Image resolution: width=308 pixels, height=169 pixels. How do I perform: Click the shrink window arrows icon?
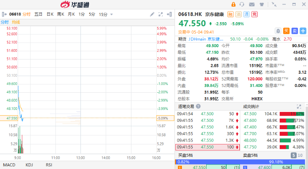click(x=274, y=5)
